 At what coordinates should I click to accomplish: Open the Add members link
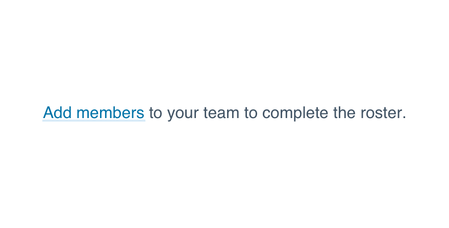coord(94,113)
